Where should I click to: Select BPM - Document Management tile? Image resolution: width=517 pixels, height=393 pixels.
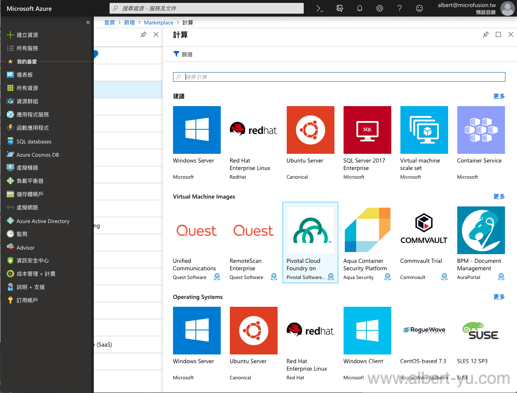point(481,243)
